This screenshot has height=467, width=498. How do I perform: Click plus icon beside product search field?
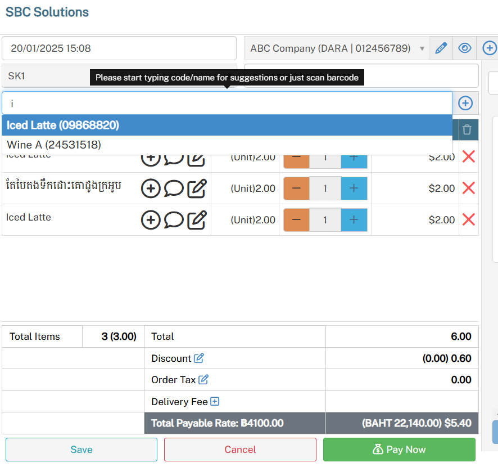coord(465,104)
